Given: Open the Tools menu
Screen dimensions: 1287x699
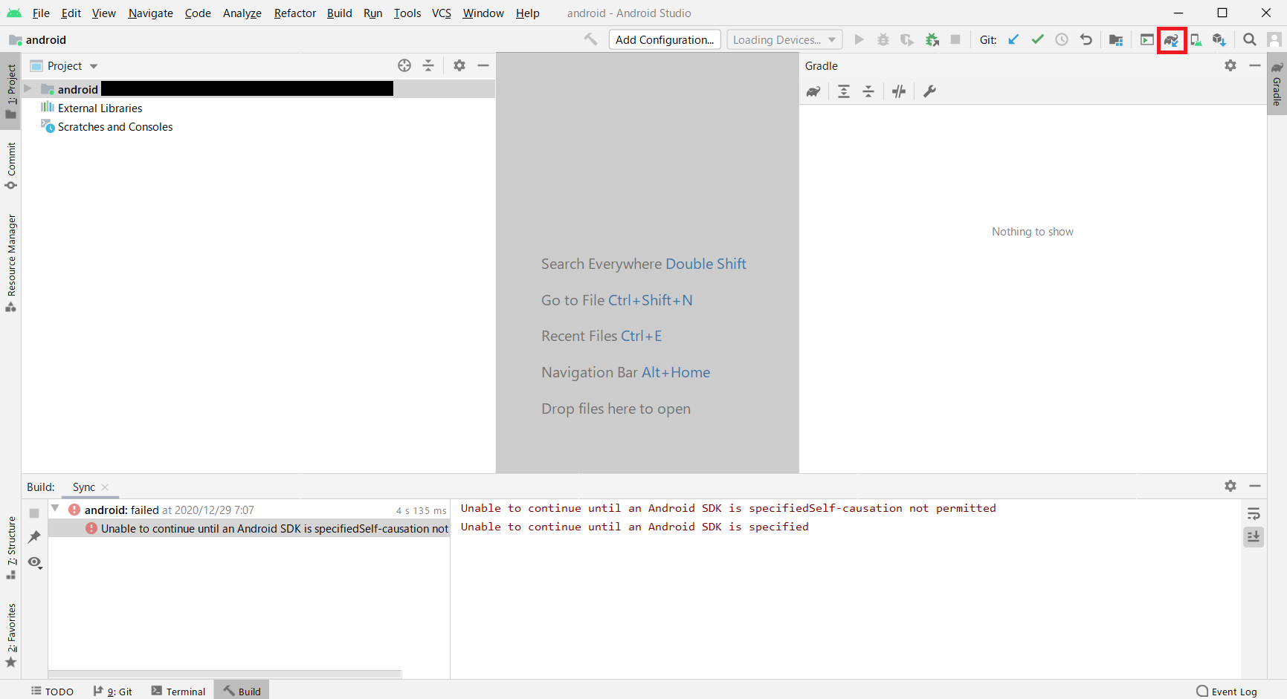Looking at the screenshot, I should (x=407, y=13).
